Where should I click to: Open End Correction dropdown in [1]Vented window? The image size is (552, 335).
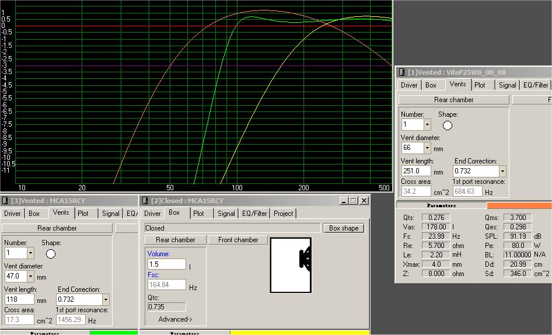pos(502,171)
